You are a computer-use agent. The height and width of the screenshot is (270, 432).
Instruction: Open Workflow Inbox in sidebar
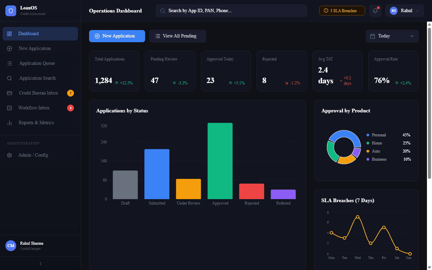coord(40,108)
